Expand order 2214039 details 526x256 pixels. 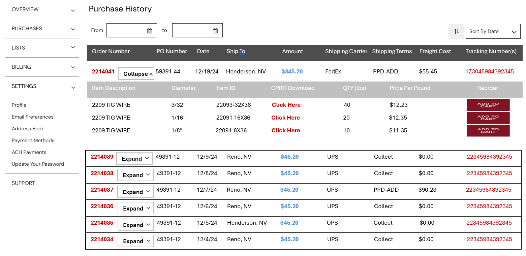pyautogui.click(x=134, y=159)
